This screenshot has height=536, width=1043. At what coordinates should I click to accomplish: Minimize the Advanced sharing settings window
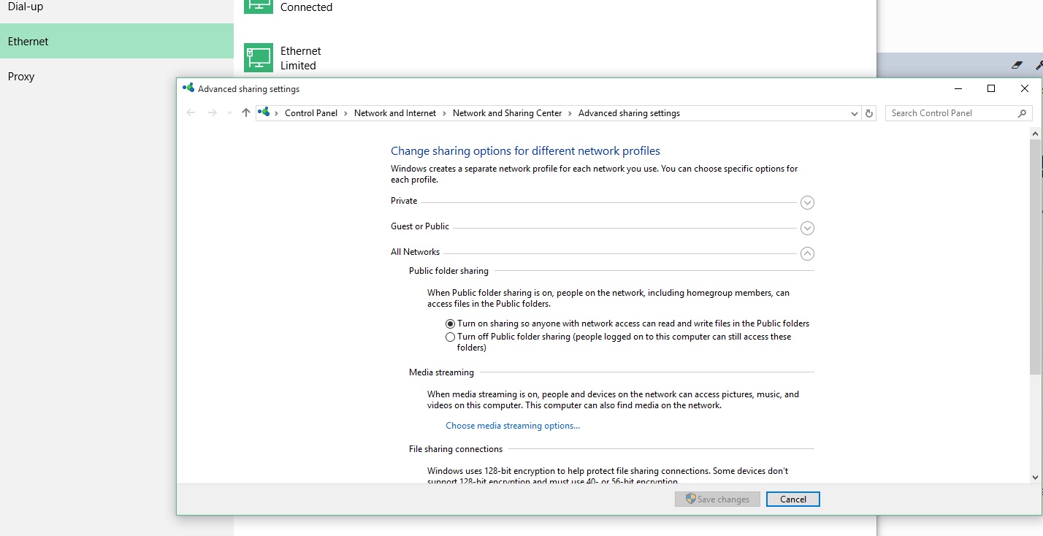958,88
